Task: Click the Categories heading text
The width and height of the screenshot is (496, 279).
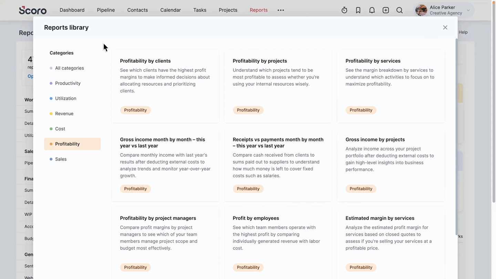Action: (x=62, y=53)
